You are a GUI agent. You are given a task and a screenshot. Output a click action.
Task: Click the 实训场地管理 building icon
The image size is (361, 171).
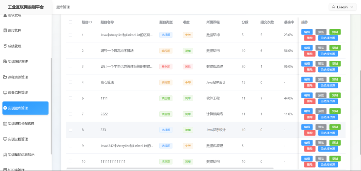click(x=5, y=62)
